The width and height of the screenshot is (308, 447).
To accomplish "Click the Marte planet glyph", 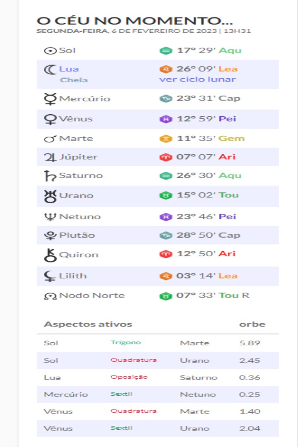I will (x=50, y=139).
